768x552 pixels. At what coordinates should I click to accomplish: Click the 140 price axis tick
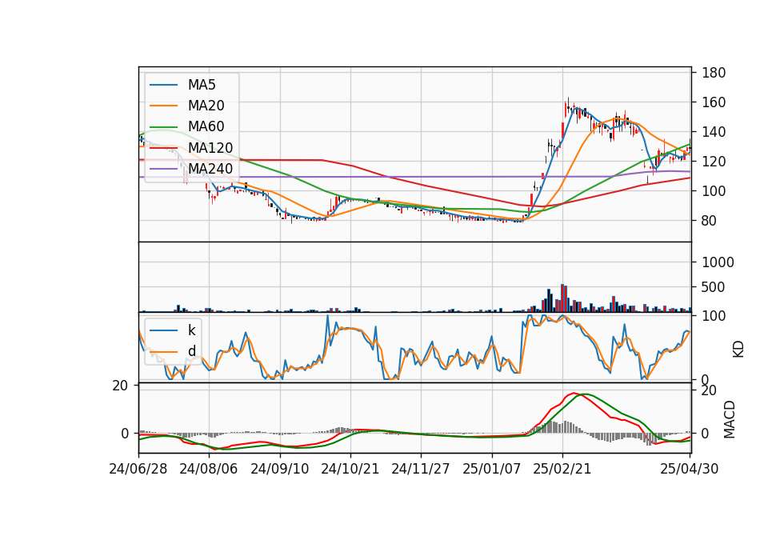click(714, 132)
